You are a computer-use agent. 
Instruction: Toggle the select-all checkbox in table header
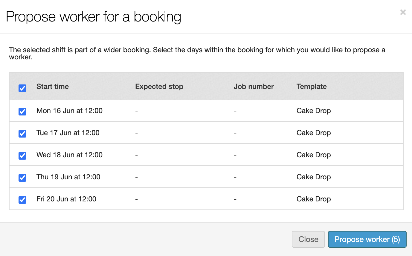click(x=22, y=88)
